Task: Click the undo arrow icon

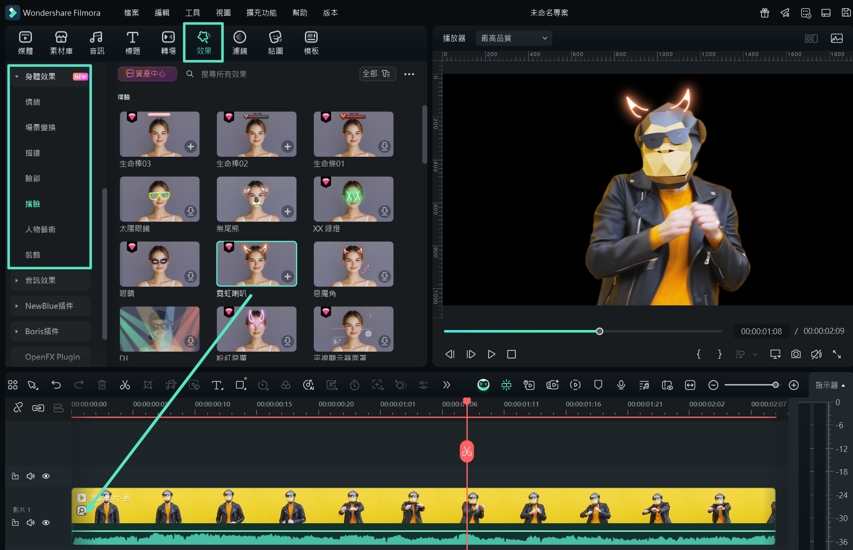Action: 56,385
